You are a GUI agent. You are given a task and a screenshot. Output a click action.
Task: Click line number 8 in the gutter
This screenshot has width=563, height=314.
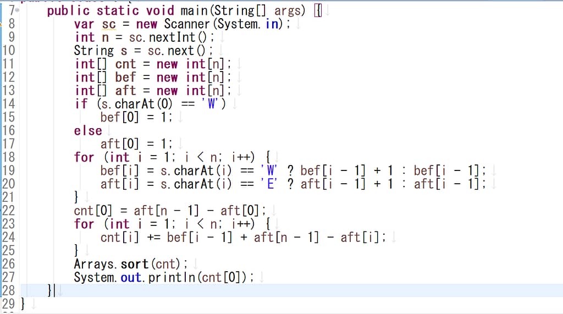click(12, 24)
